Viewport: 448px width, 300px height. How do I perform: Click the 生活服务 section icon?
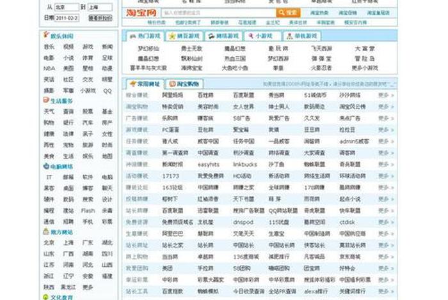46,100
